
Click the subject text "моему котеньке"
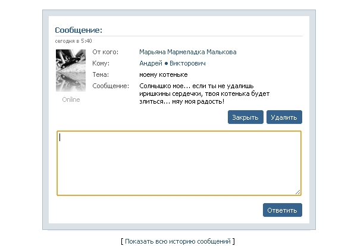(x=164, y=74)
